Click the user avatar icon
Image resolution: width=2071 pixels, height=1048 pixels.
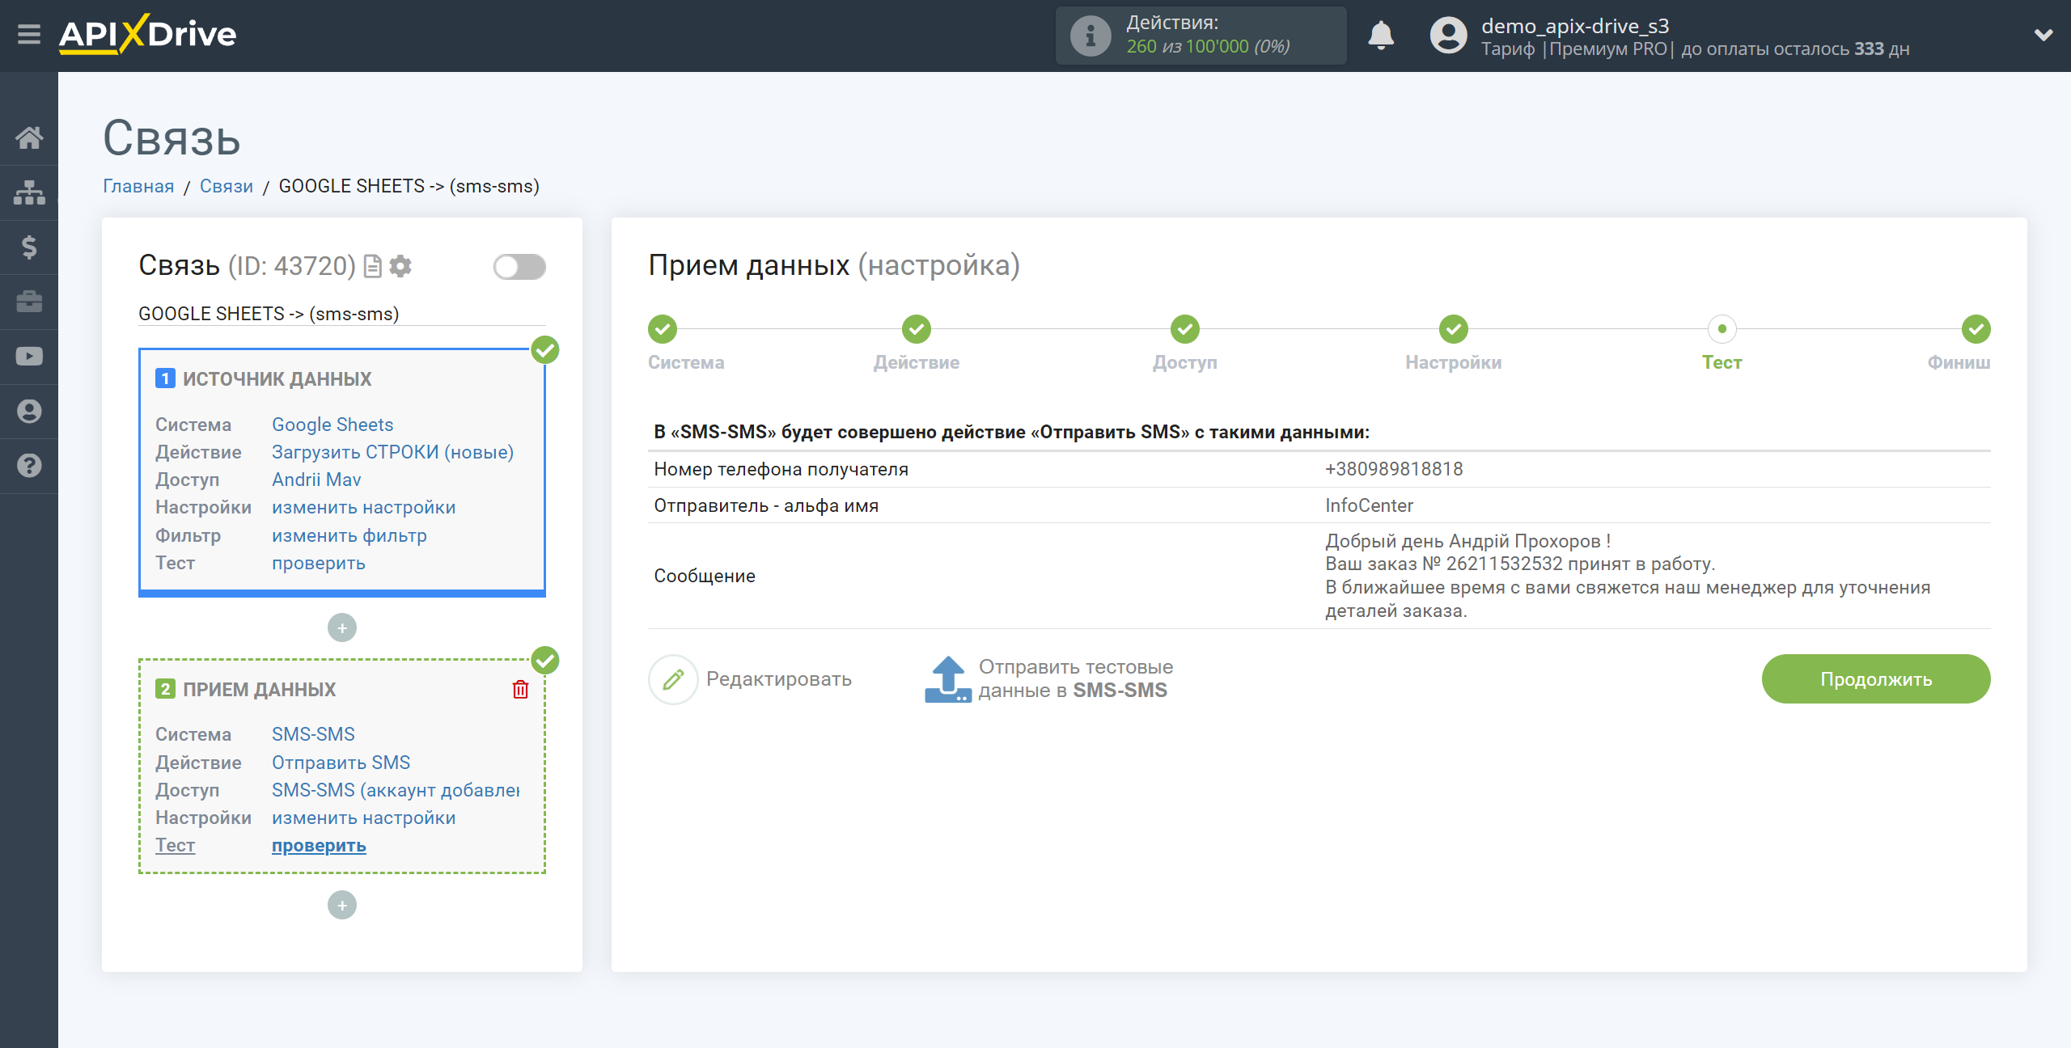pos(1448,36)
